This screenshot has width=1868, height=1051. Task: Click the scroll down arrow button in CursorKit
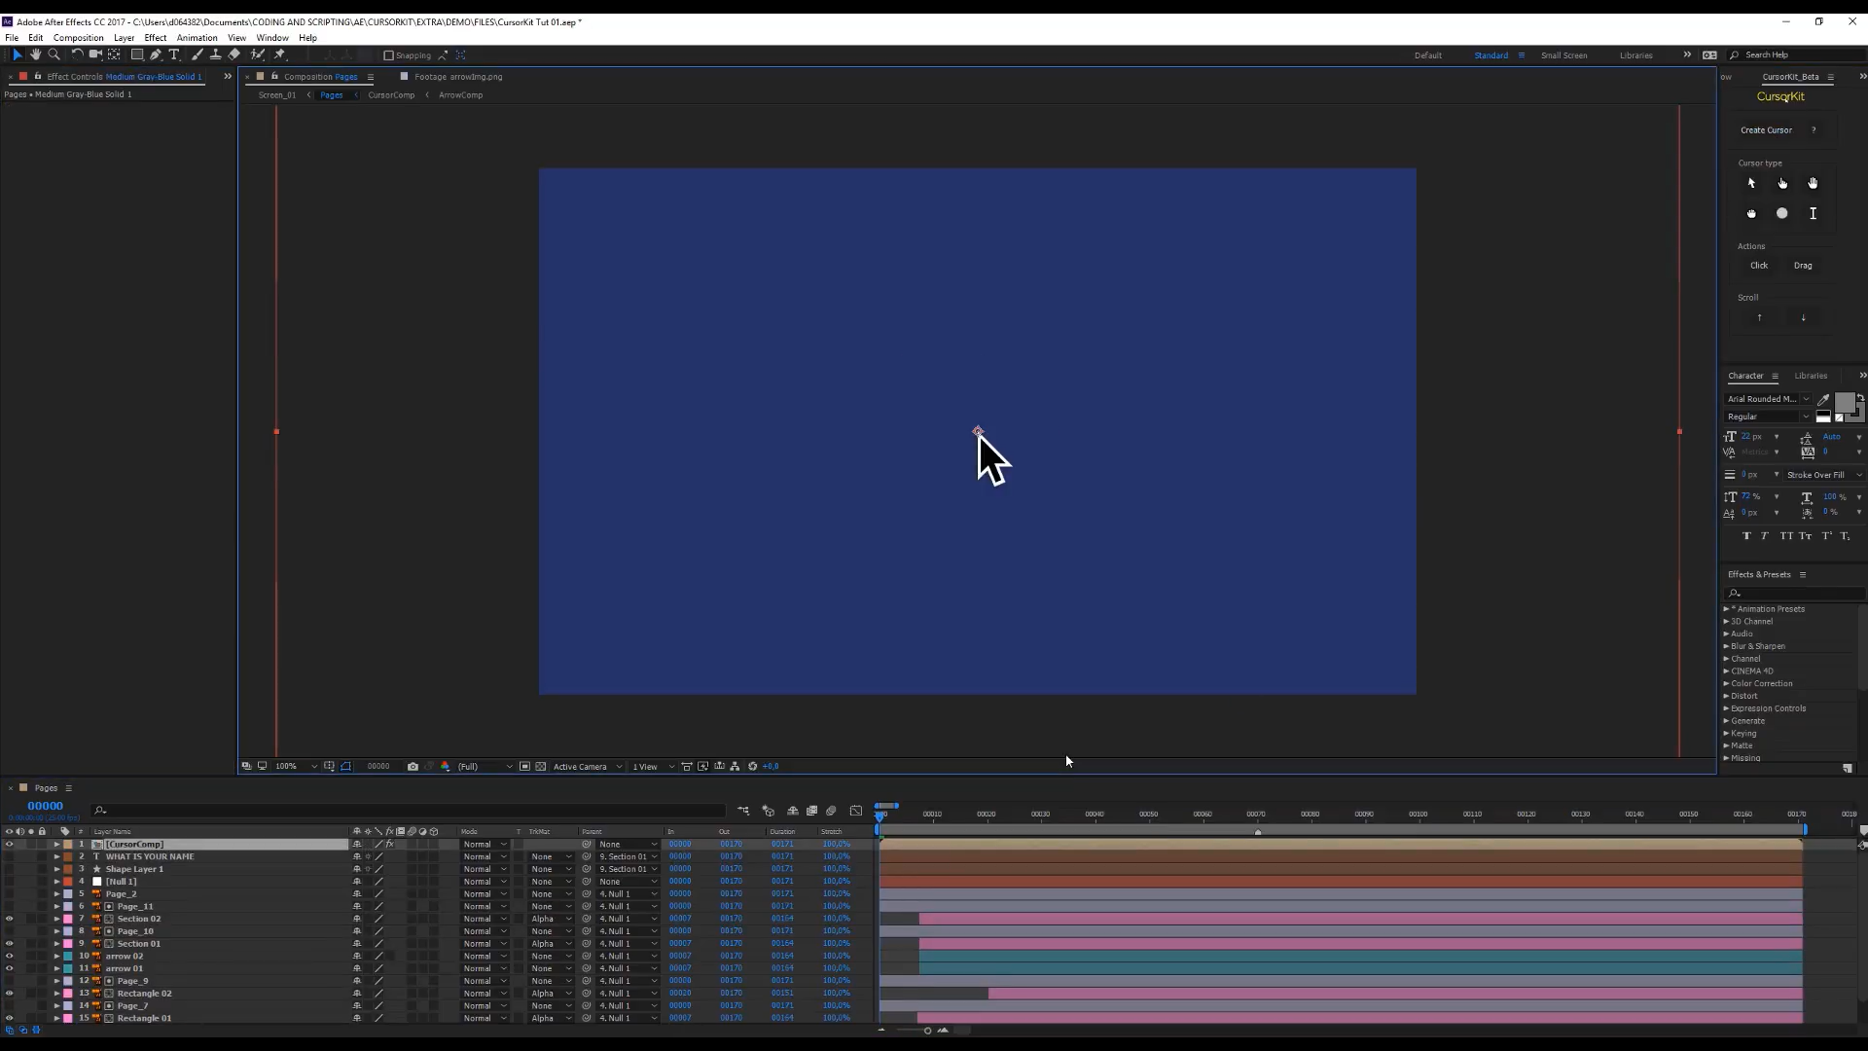pos(1803,317)
